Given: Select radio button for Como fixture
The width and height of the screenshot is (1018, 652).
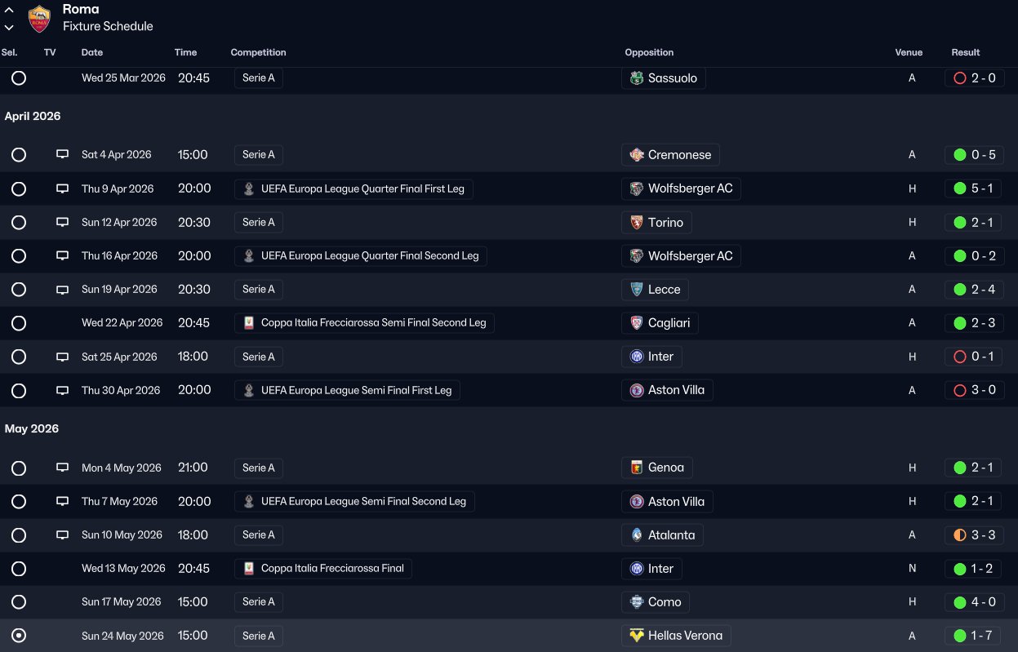Looking at the screenshot, I should pyautogui.click(x=19, y=602).
